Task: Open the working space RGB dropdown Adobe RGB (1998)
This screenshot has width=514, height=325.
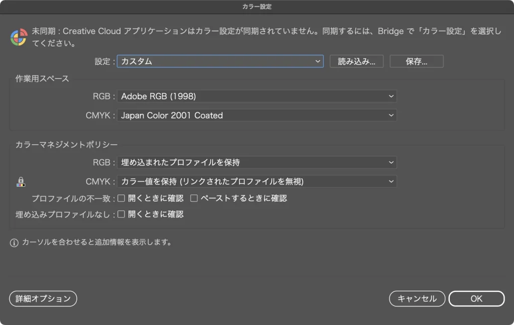Action: pyautogui.click(x=256, y=96)
